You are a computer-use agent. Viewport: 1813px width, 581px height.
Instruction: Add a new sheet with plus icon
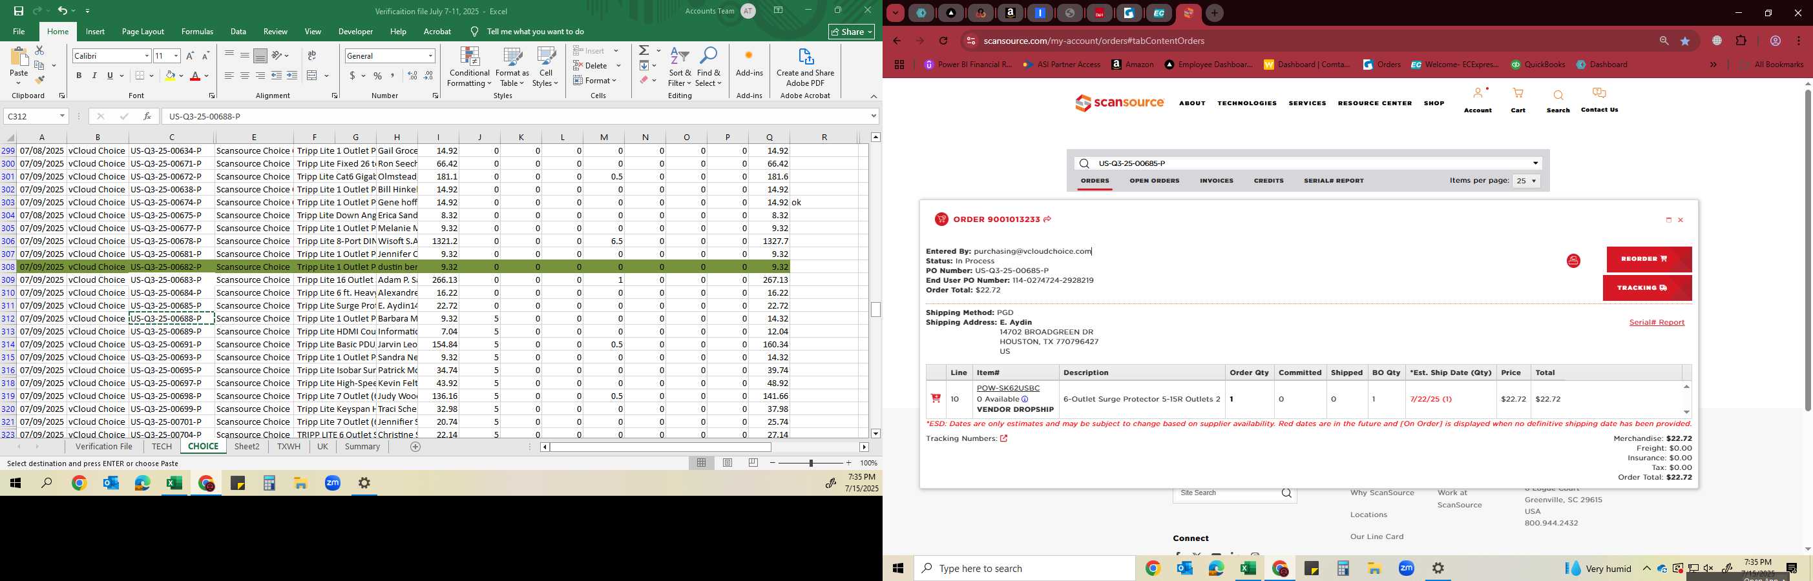(415, 447)
